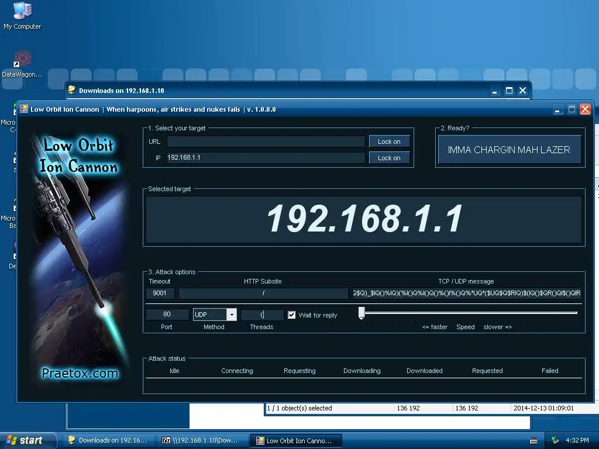599x449 pixels.
Task: Fire IMMA CHARGIN MAH LAZER button
Action: (510, 150)
